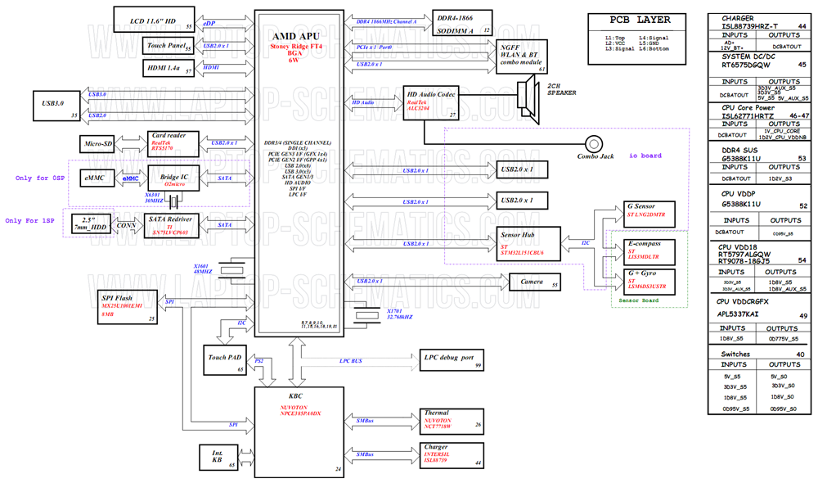Select the HD Audio Codec block
Image resolution: width=818 pixels, height=483 pixels.
(x=431, y=103)
